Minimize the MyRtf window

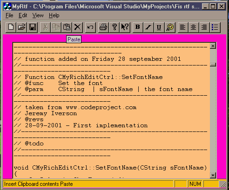click(x=205, y=7)
